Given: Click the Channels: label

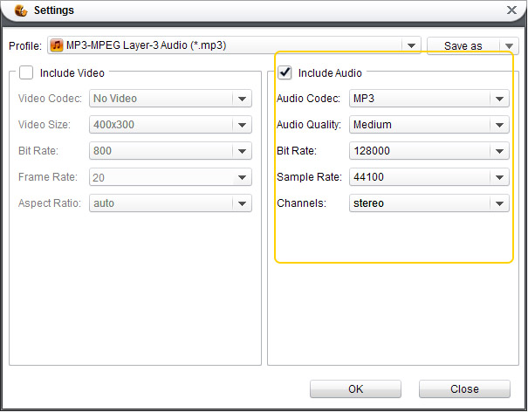Looking at the screenshot, I should [301, 203].
